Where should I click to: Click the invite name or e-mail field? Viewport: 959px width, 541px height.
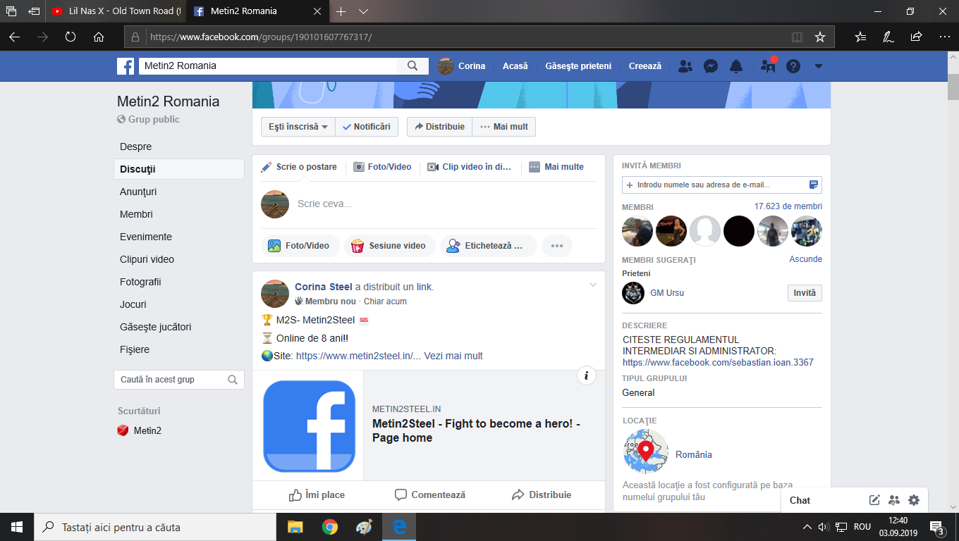722,185
